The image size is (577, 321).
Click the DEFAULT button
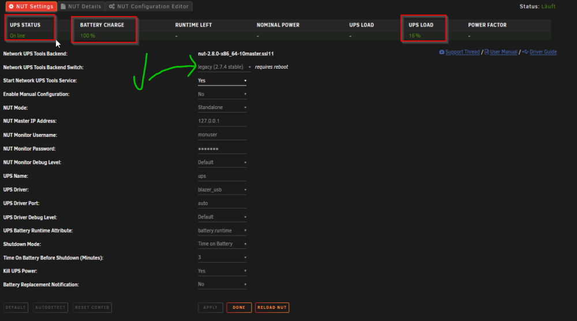click(16, 307)
